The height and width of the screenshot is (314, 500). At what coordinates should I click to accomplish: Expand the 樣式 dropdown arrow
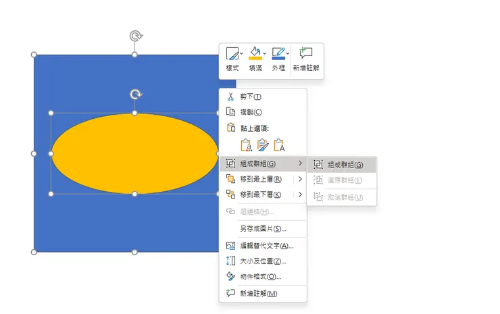pos(241,53)
